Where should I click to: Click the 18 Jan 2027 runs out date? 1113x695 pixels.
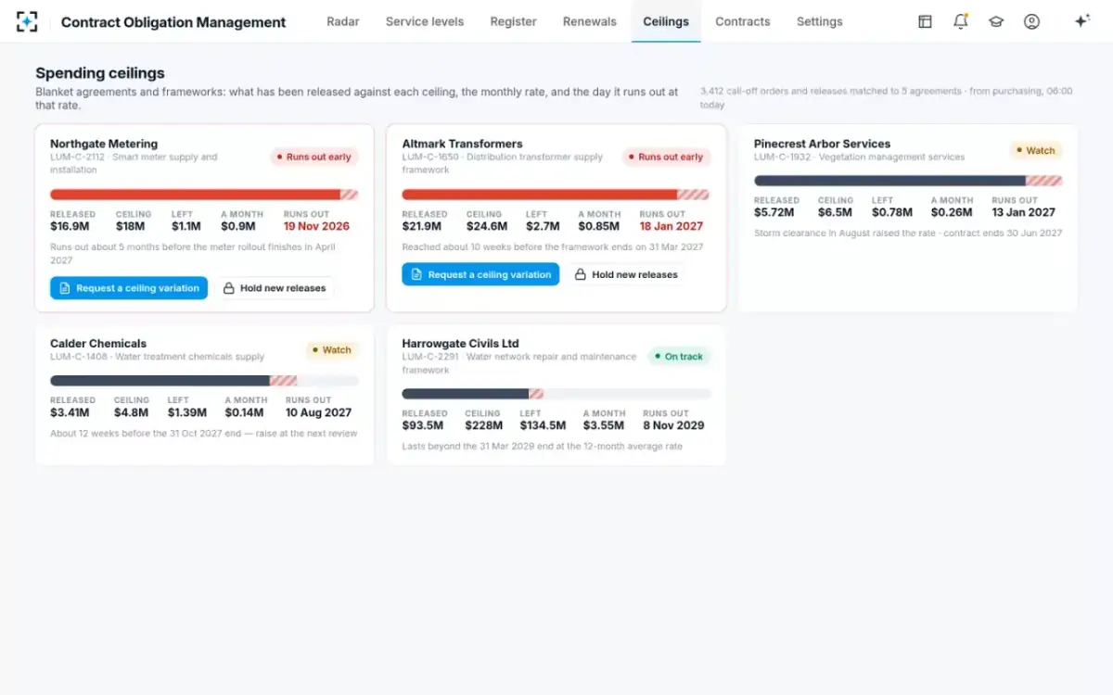coord(672,226)
